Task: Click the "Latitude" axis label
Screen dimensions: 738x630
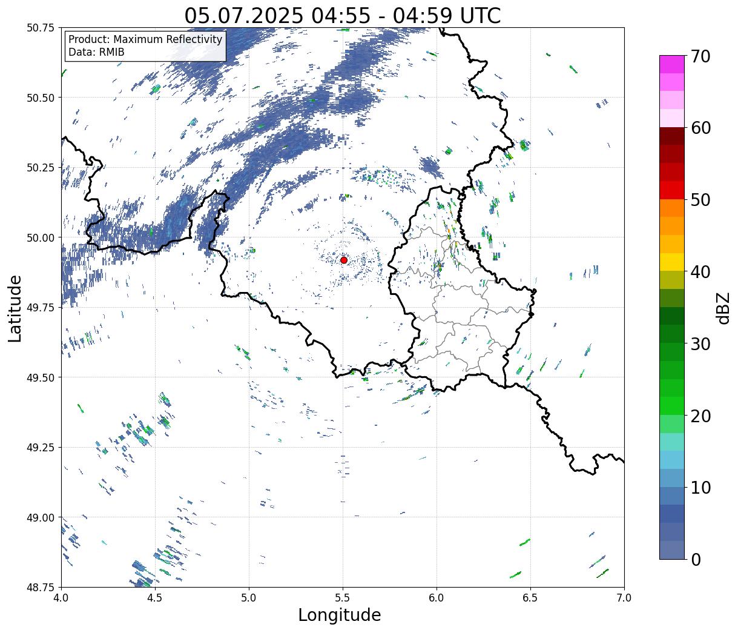Action: coord(15,308)
